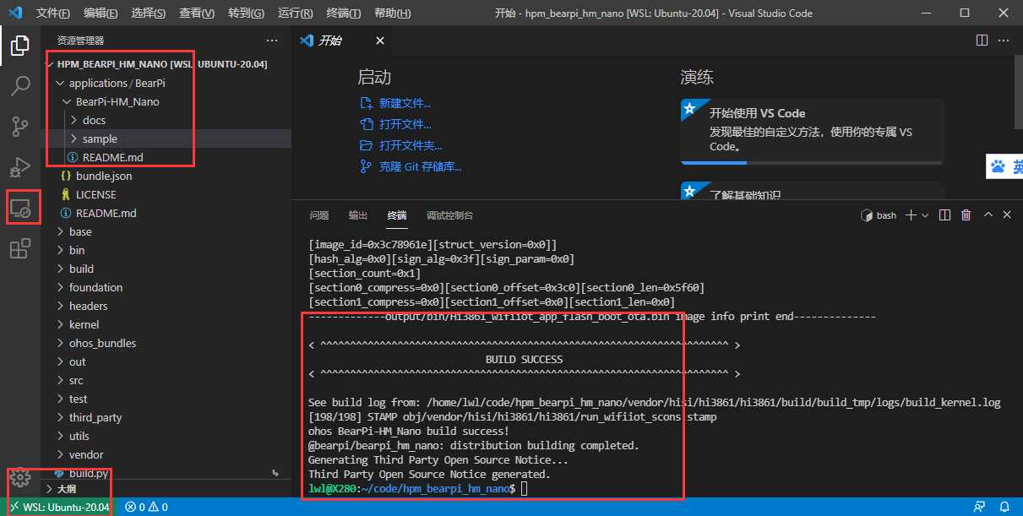Open the 运行(R) menu

296,14
